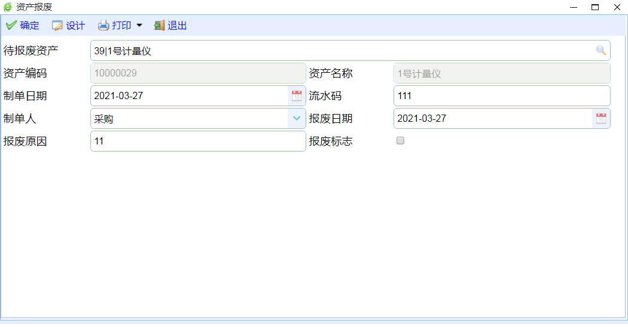Viewport: 628px width, 327px height.
Task: Click the app icon in title bar
Action: click(8, 7)
